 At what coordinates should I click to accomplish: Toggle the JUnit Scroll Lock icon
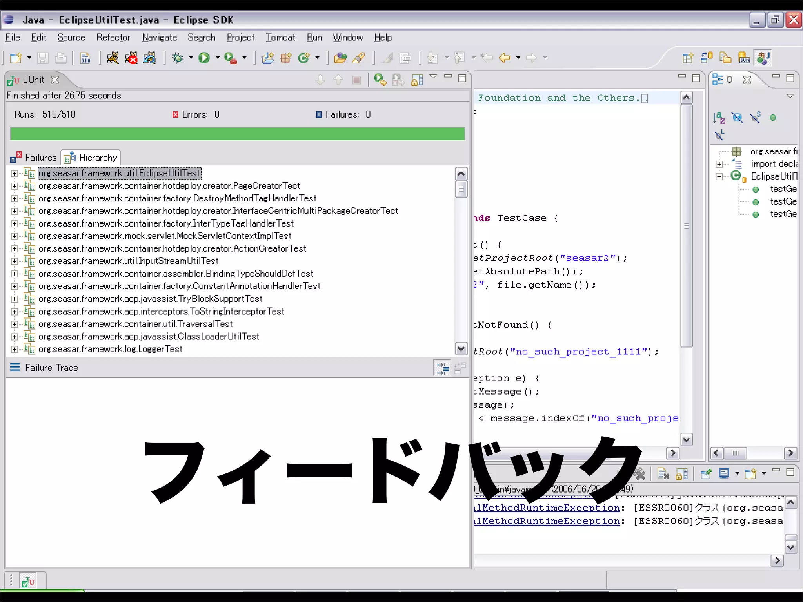417,80
